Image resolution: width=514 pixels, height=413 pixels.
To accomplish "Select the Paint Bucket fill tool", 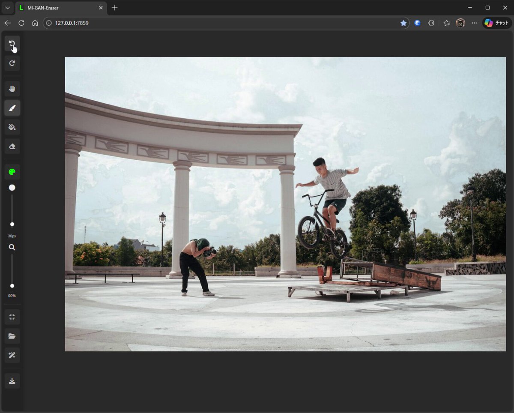I will coord(12,127).
